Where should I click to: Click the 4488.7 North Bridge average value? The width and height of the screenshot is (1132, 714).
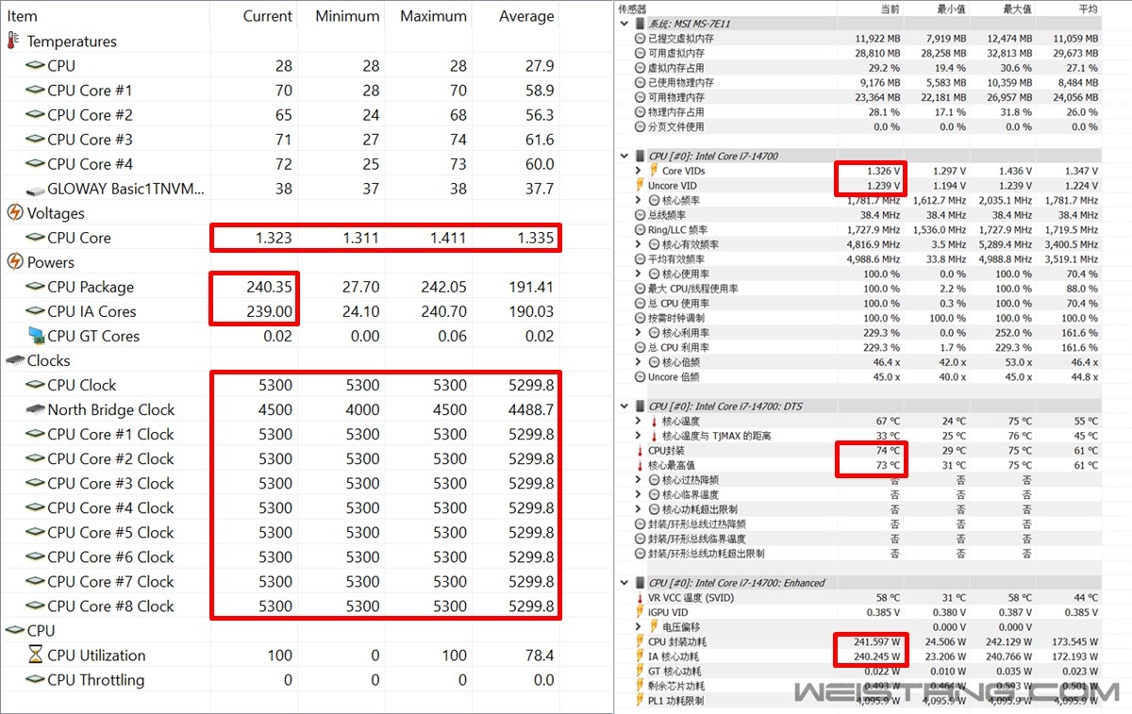tap(529, 409)
